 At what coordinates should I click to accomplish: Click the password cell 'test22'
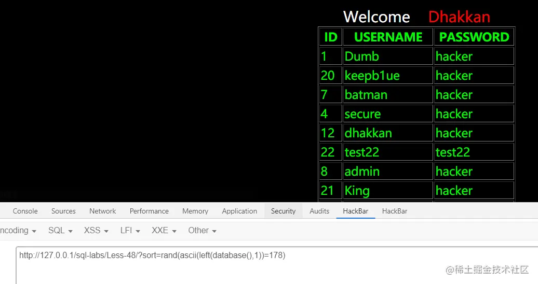point(474,152)
